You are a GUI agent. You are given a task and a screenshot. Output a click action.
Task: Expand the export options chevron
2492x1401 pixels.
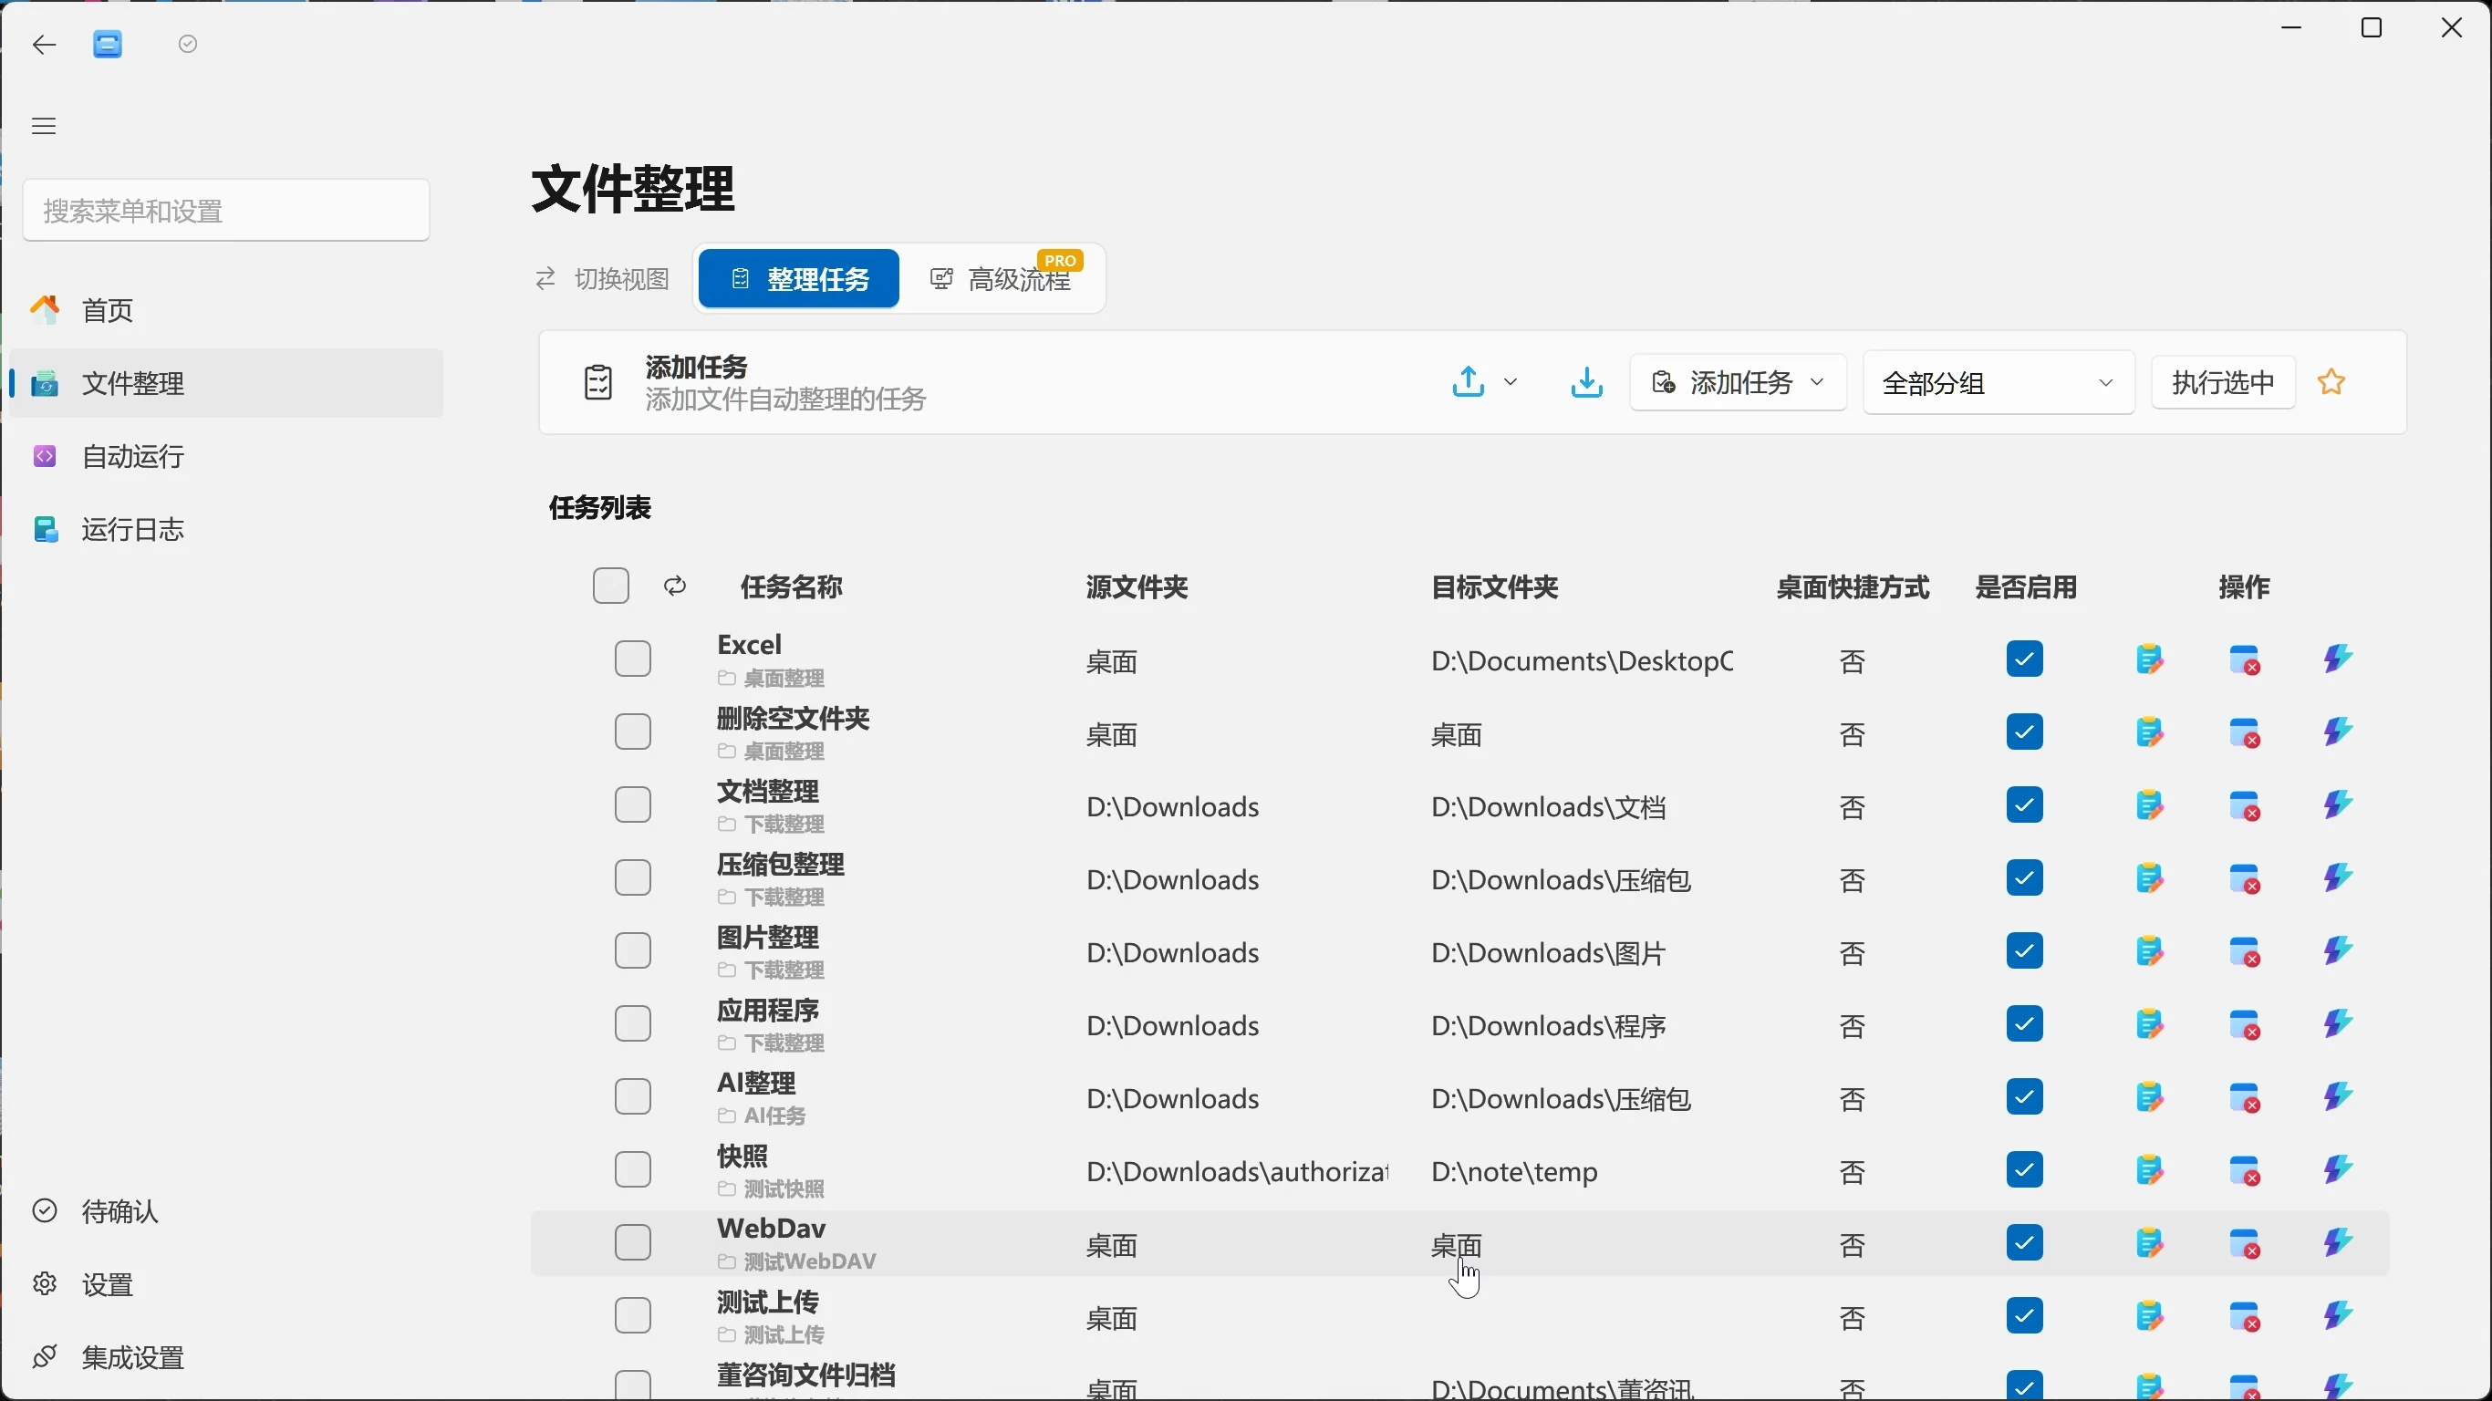click(x=1511, y=382)
